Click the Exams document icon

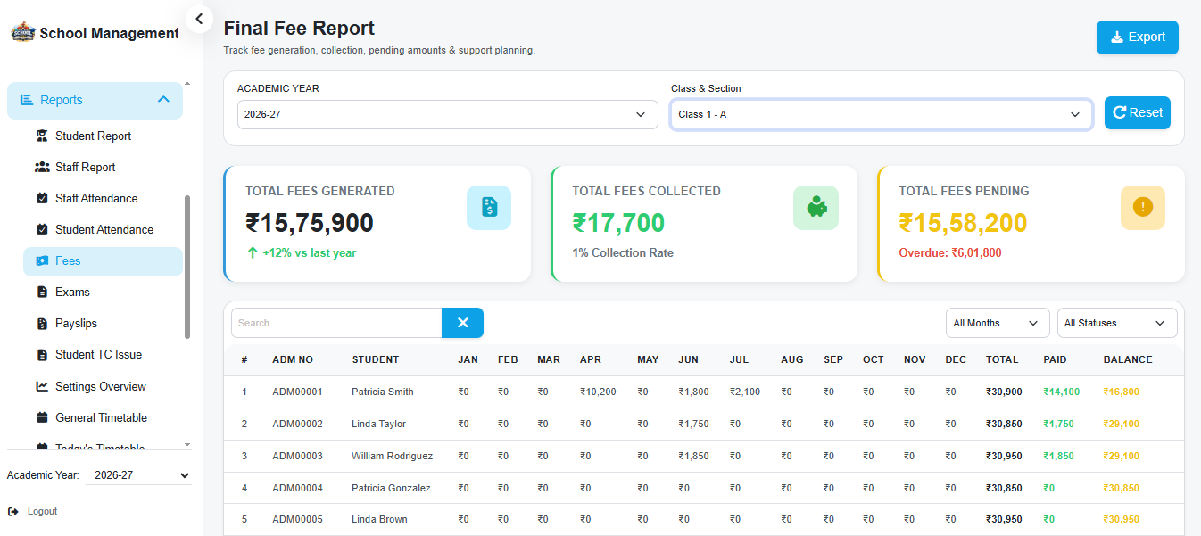(x=42, y=292)
